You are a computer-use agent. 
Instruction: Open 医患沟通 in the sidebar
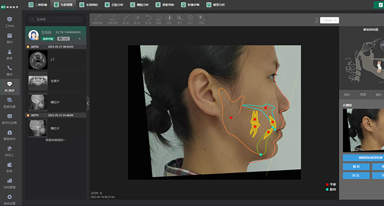coord(9,102)
